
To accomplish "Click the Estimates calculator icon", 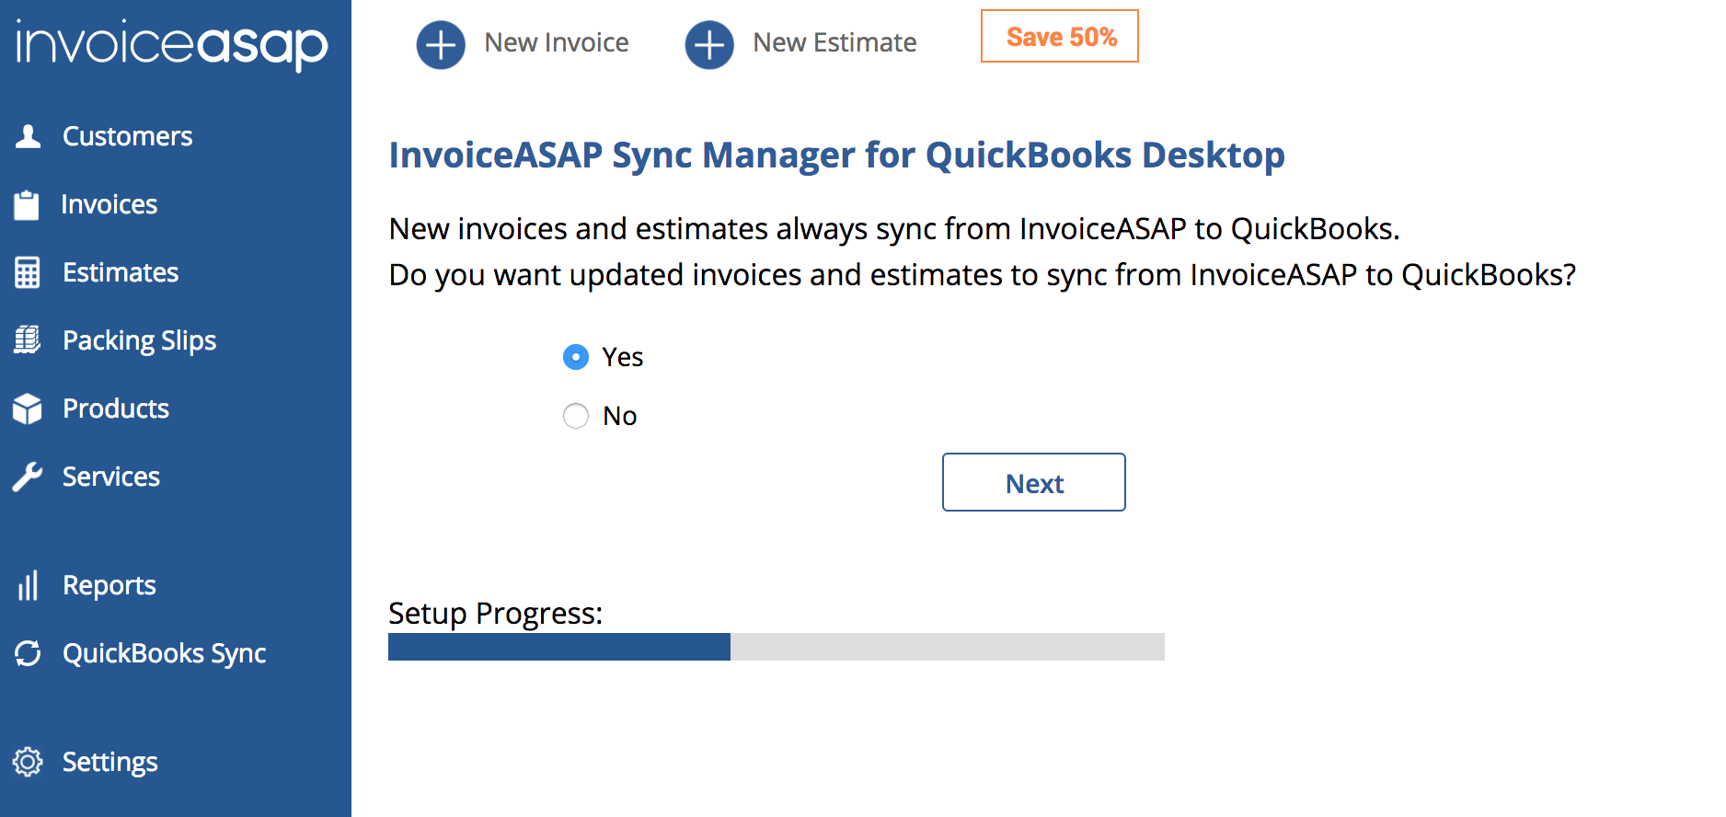I will [x=28, y=272].
